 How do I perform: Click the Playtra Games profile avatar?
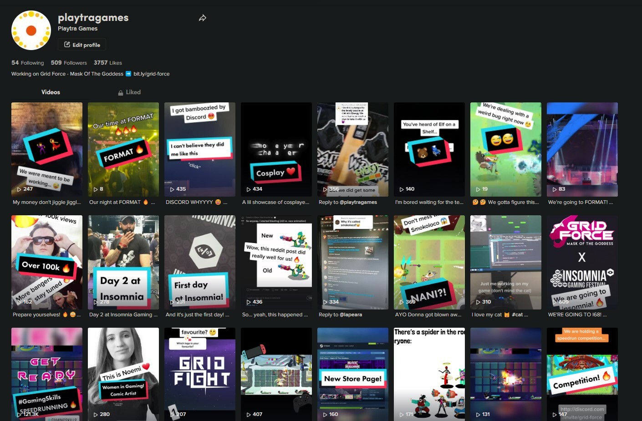31,30
